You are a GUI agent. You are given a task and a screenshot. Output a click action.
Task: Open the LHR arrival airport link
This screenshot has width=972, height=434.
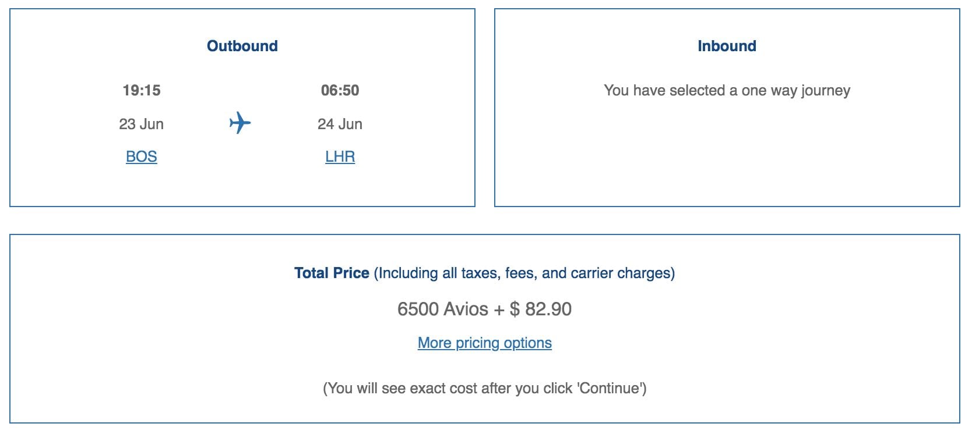point(340,156)
